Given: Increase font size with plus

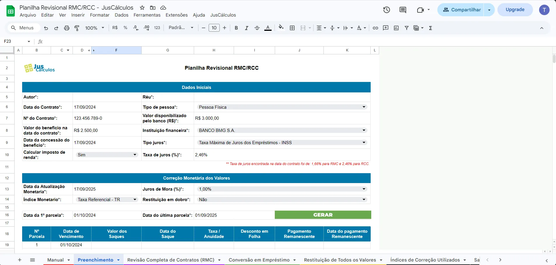Looking at the screenshot, I should [x=224, y=28].
